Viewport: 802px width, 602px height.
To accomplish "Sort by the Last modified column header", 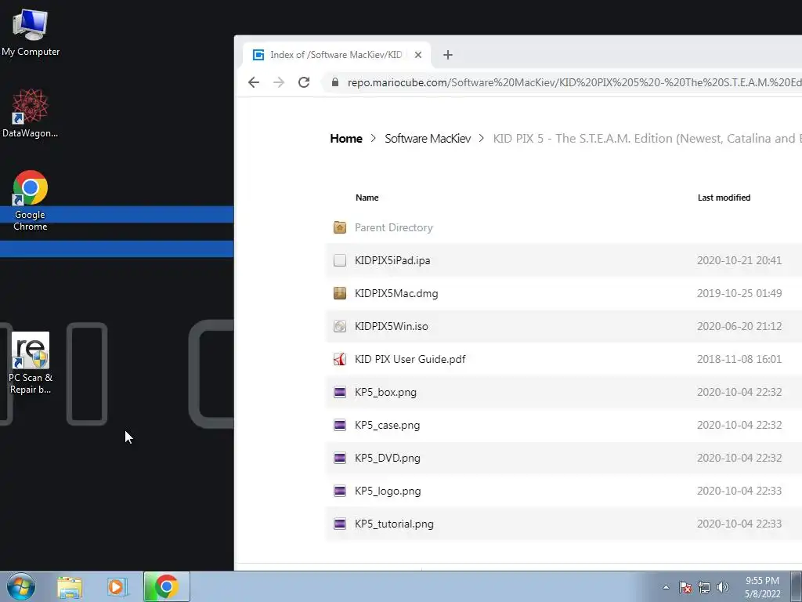I will coord(724,198).
